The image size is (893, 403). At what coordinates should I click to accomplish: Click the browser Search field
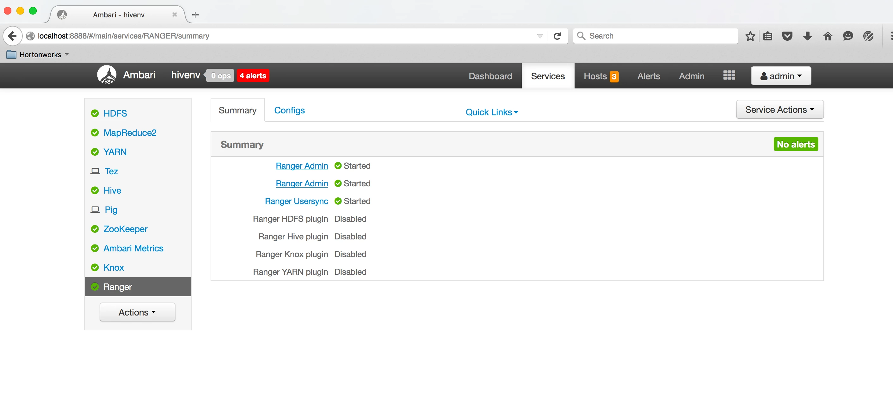655,36
